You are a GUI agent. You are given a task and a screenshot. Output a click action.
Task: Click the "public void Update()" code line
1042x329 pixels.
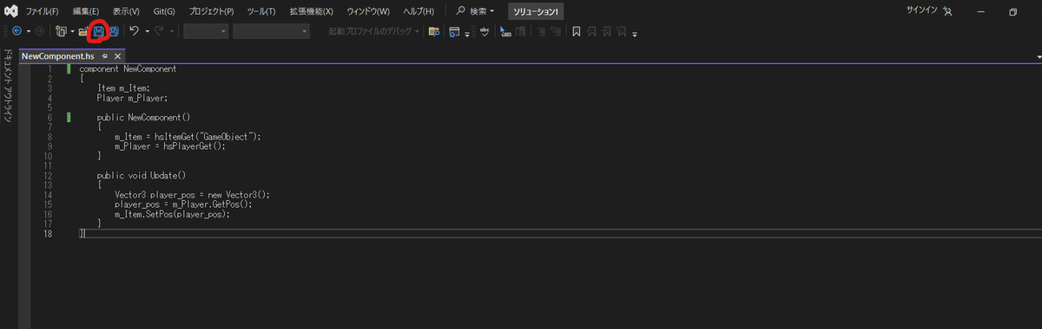pos(142,176)
